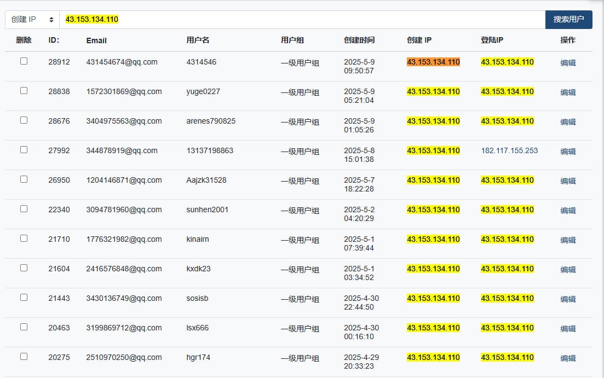604x378 pixels.
Task: Click the 用户组 column header
Action: click(x=292, y=40)
